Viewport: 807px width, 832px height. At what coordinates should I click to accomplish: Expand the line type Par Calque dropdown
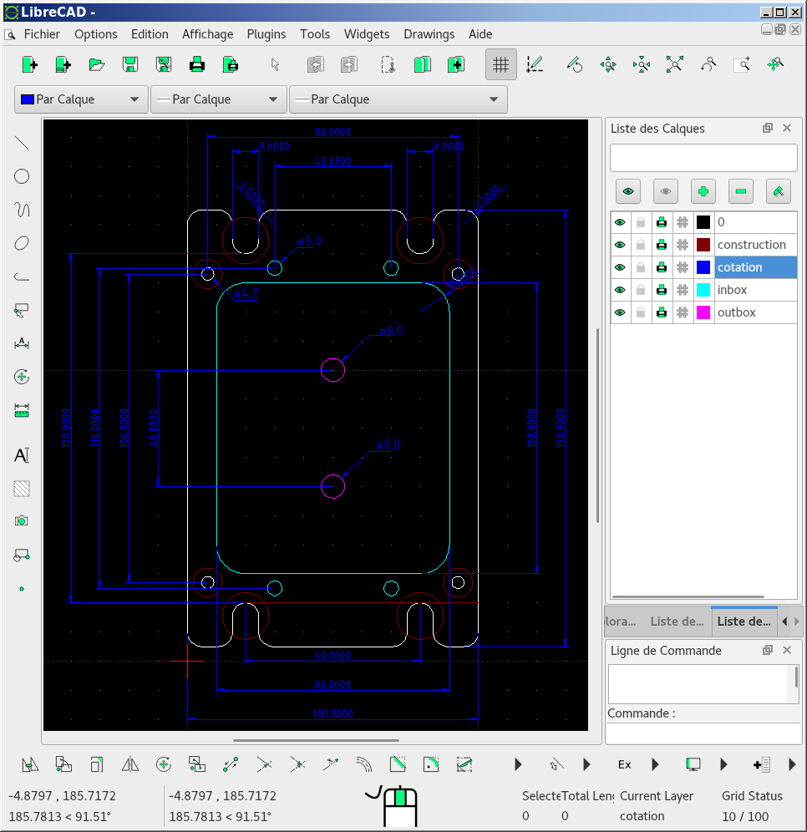coord(398,99)
